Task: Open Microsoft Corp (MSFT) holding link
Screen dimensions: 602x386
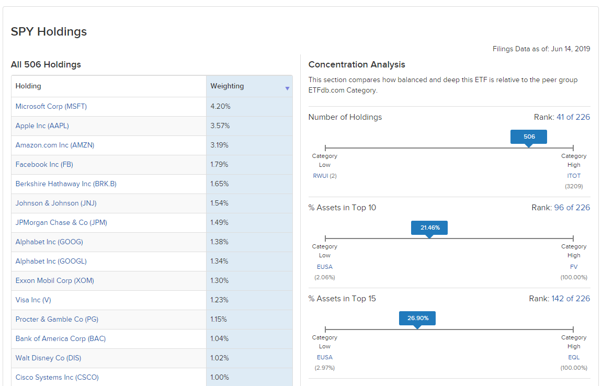Action: [51, 106]
